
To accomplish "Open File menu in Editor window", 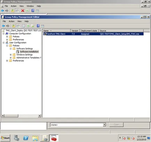I will (x=4, y=21).
